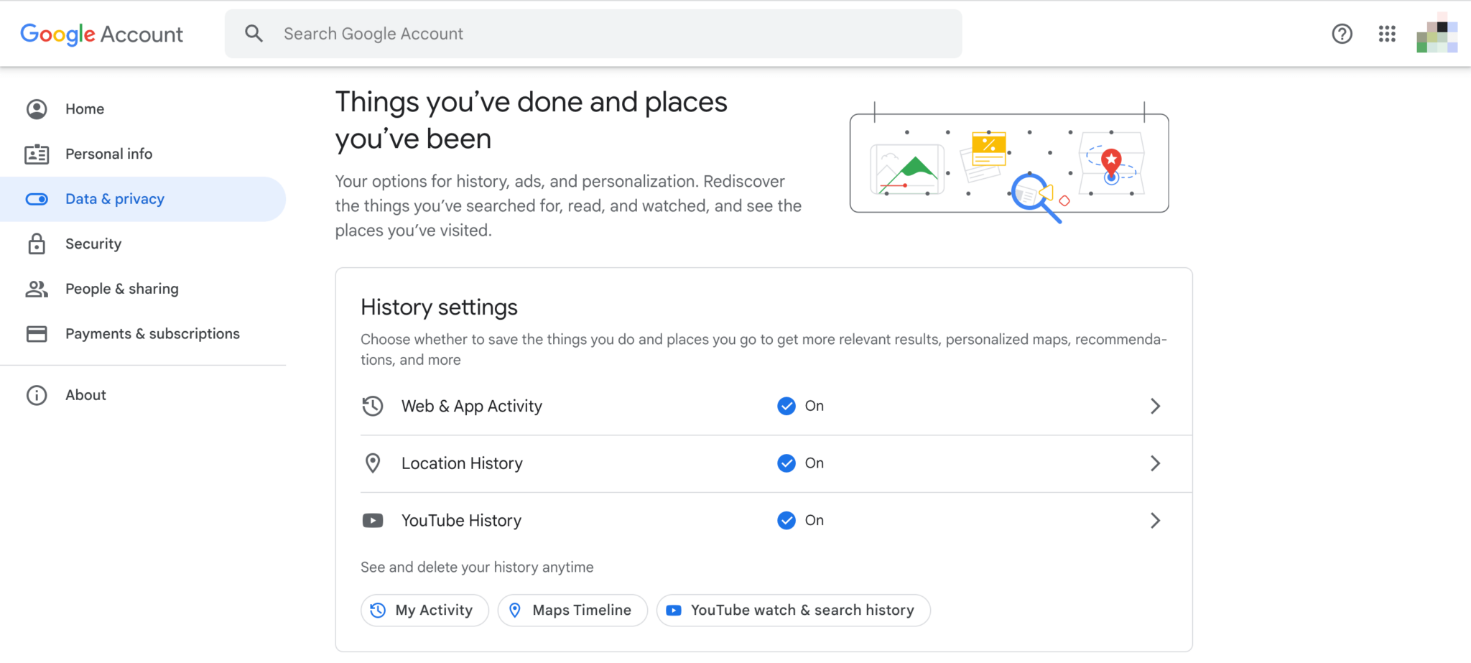Open Personal info section

[x=143, y=154]
